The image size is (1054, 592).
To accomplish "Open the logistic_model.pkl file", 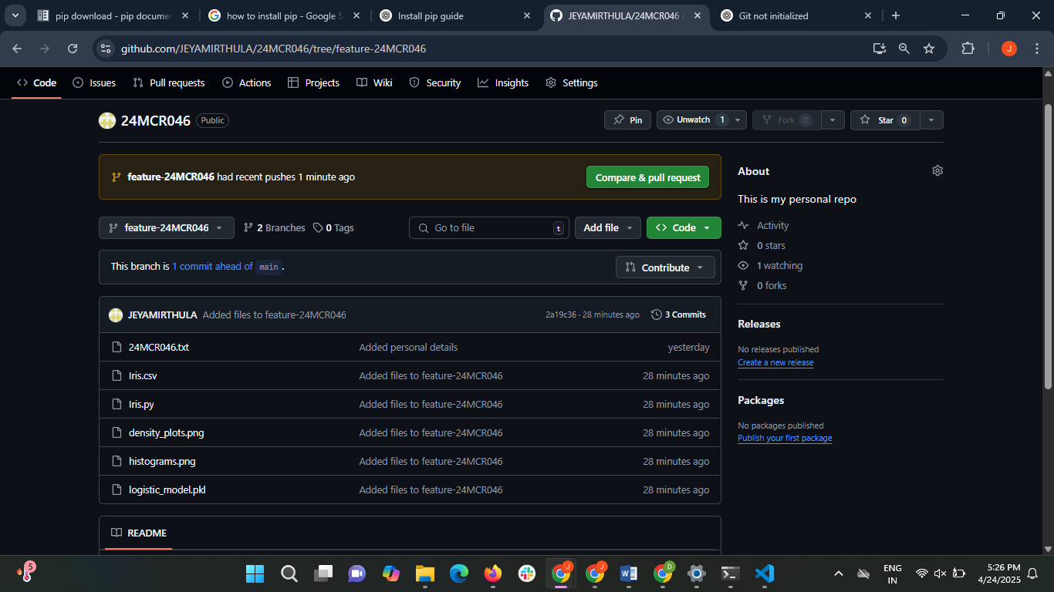I will point(167,489).
